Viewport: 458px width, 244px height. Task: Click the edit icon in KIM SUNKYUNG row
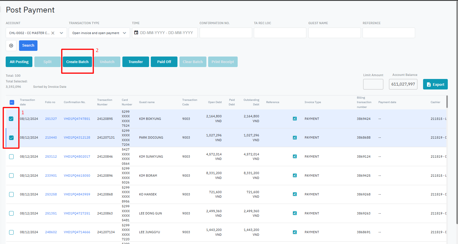pos(295,157)
